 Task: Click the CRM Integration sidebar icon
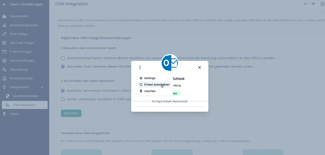pos(7,105)
